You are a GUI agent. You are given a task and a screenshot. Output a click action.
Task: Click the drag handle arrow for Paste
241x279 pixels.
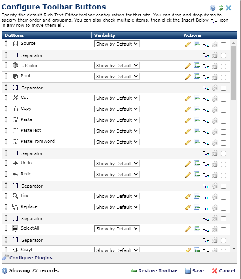pos(6,120)
